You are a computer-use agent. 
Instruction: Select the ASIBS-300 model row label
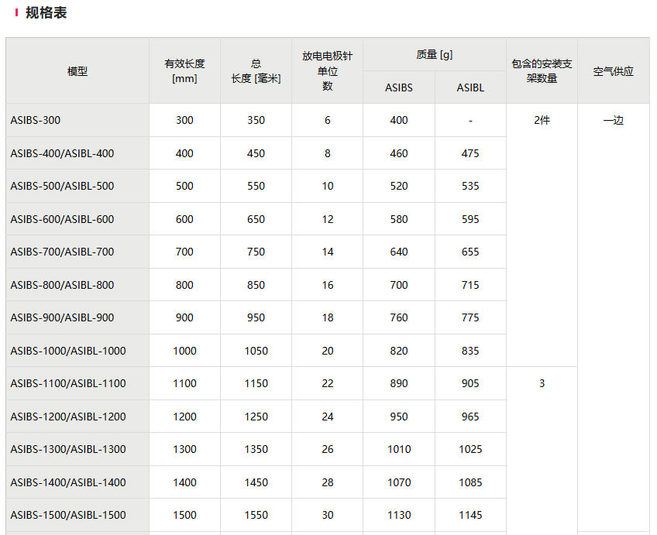pos(36,120)
